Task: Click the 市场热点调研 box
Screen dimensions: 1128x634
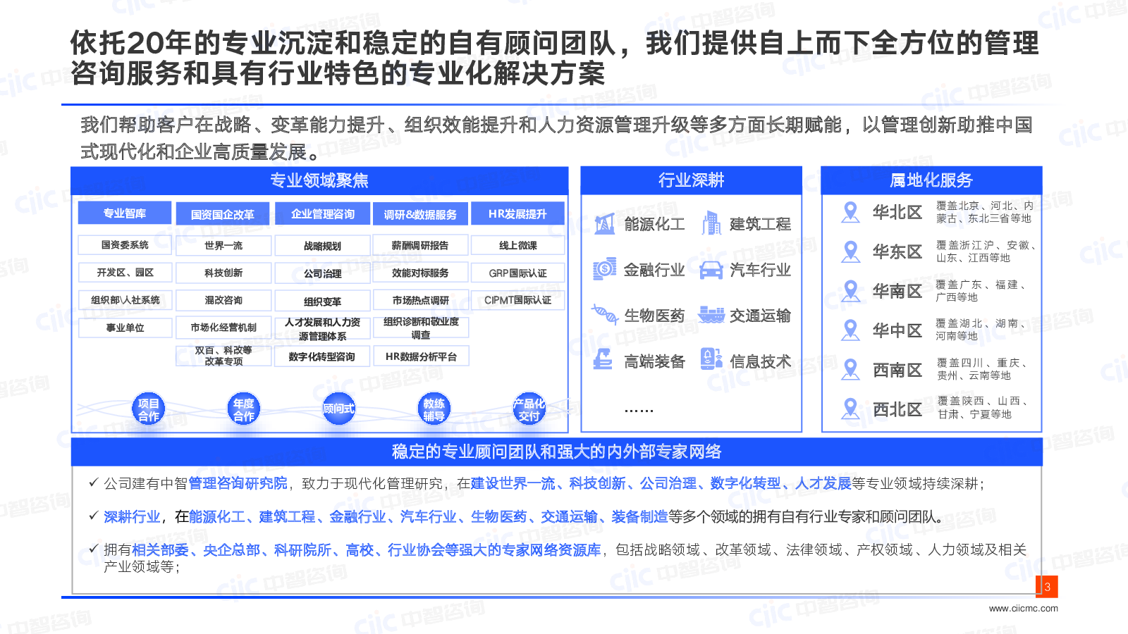Action: pyautogui.click(x=420, y=300)
